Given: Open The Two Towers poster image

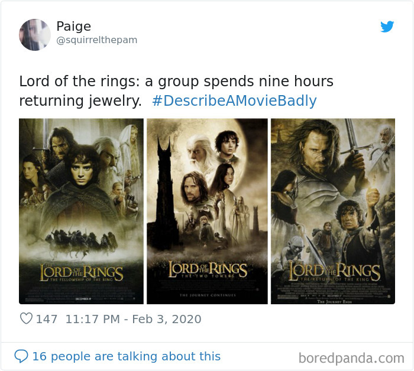Looking at the screenshot, I should tap(207, 211).
